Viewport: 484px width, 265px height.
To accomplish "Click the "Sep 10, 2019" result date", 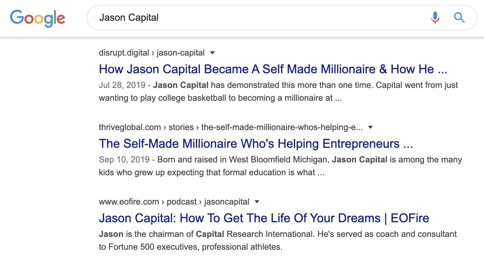I will pyautogui.click(x=124, y=160).
